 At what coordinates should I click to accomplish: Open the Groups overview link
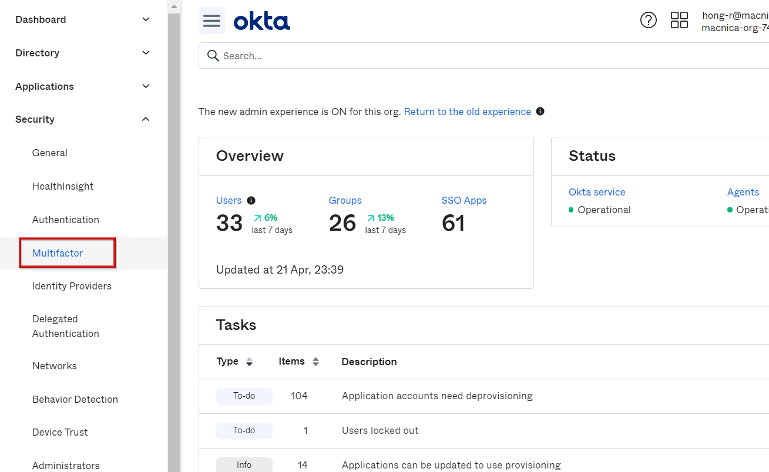tap(345, 201)
